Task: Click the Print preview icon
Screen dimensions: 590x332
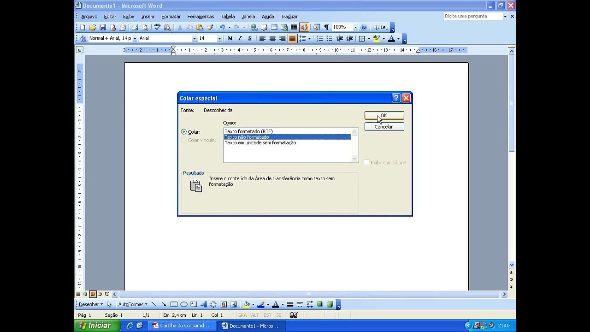Action: (145, 28)
